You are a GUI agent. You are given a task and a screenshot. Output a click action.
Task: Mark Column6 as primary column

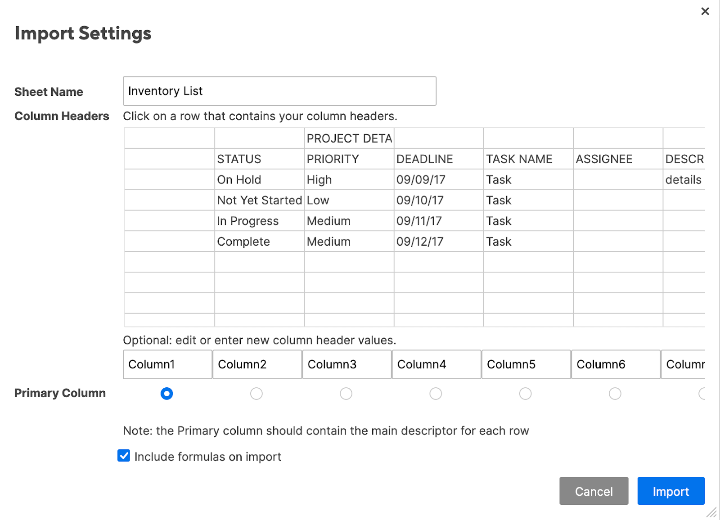click(x=615, y=394)
